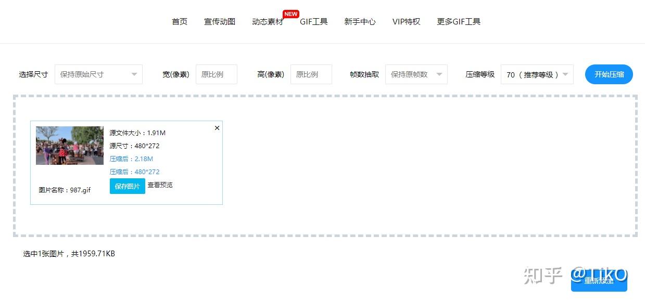The width and height of the screenshot is (645, 301).
Task: Open the 查看预览 preview link
Action: [160, 185]
